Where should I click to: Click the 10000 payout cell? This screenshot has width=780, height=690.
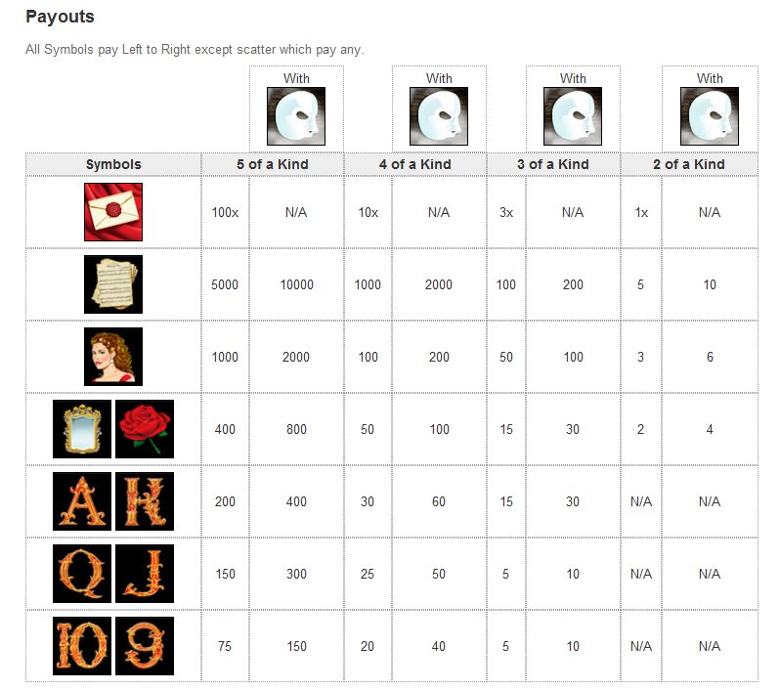pyautogui.click(x=296, y=284)
